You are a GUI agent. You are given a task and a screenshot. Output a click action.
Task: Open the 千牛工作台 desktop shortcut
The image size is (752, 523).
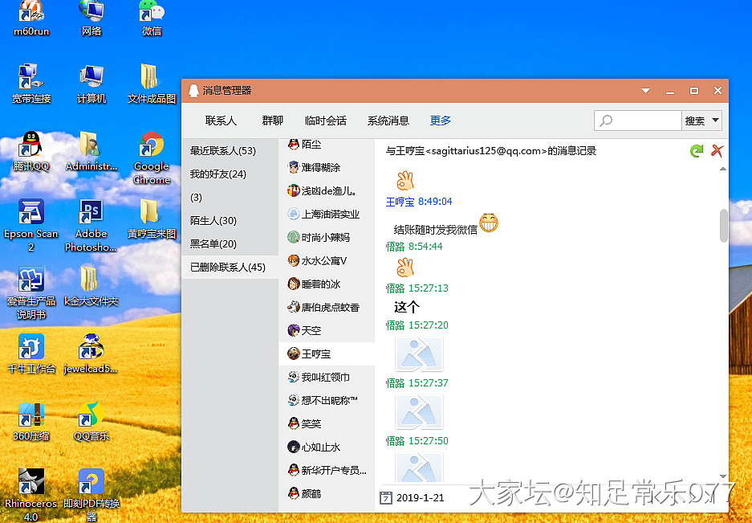[31, 348]
